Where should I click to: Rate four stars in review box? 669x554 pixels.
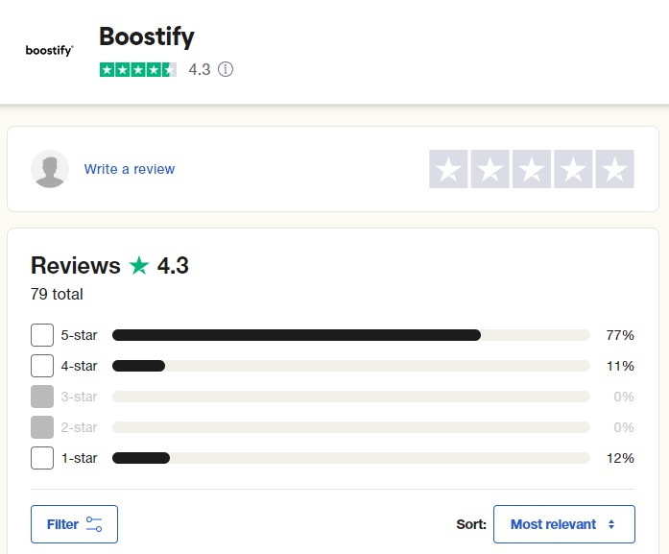573,169
